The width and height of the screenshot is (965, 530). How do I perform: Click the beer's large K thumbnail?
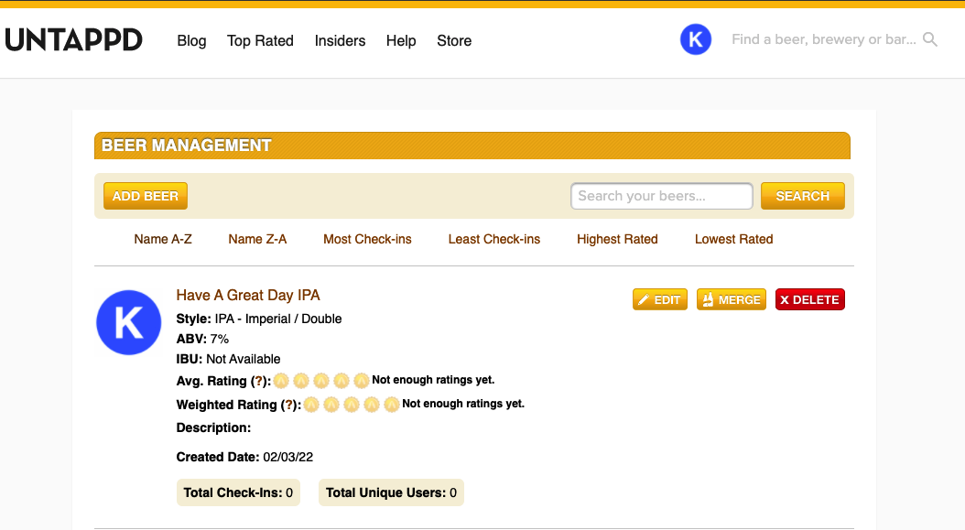click(x=128, y=322)
